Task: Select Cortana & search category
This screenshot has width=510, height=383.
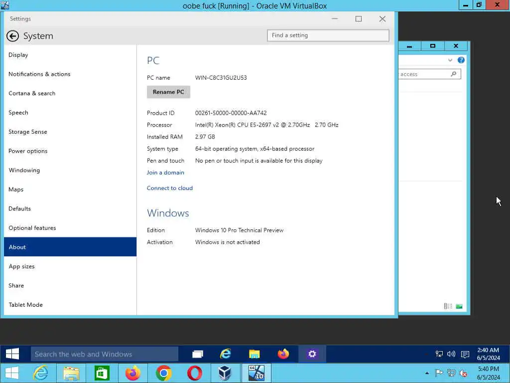Action: coord(70,93)
